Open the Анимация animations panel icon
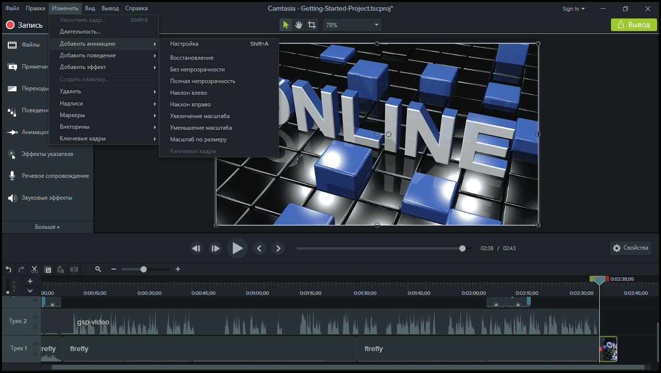Screen dimensions: 661x373 (x=13, y=132)
